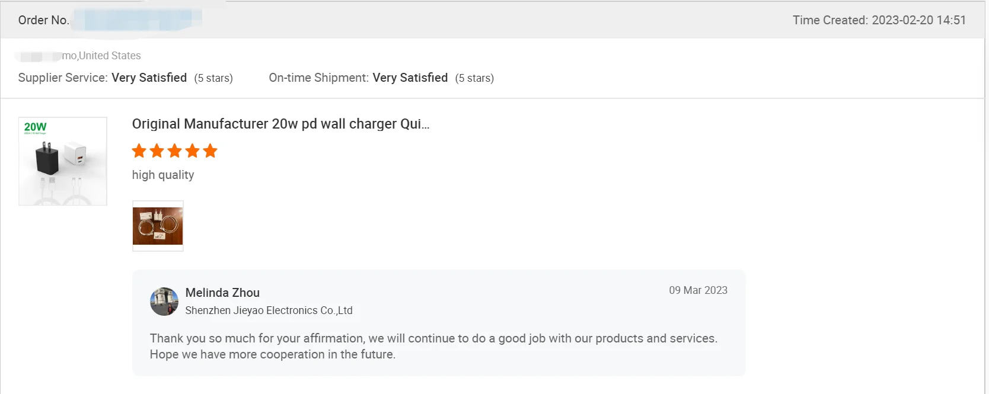
Task: Click the first orange rating star
Action: click(139, 151)
